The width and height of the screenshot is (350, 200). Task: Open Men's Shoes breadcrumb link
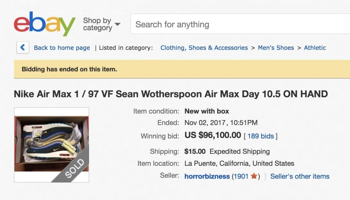pyautogui.click(x=276, y=48)
